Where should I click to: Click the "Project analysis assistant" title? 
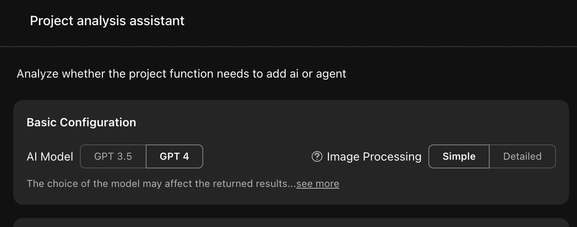click(x=107, y=21)
